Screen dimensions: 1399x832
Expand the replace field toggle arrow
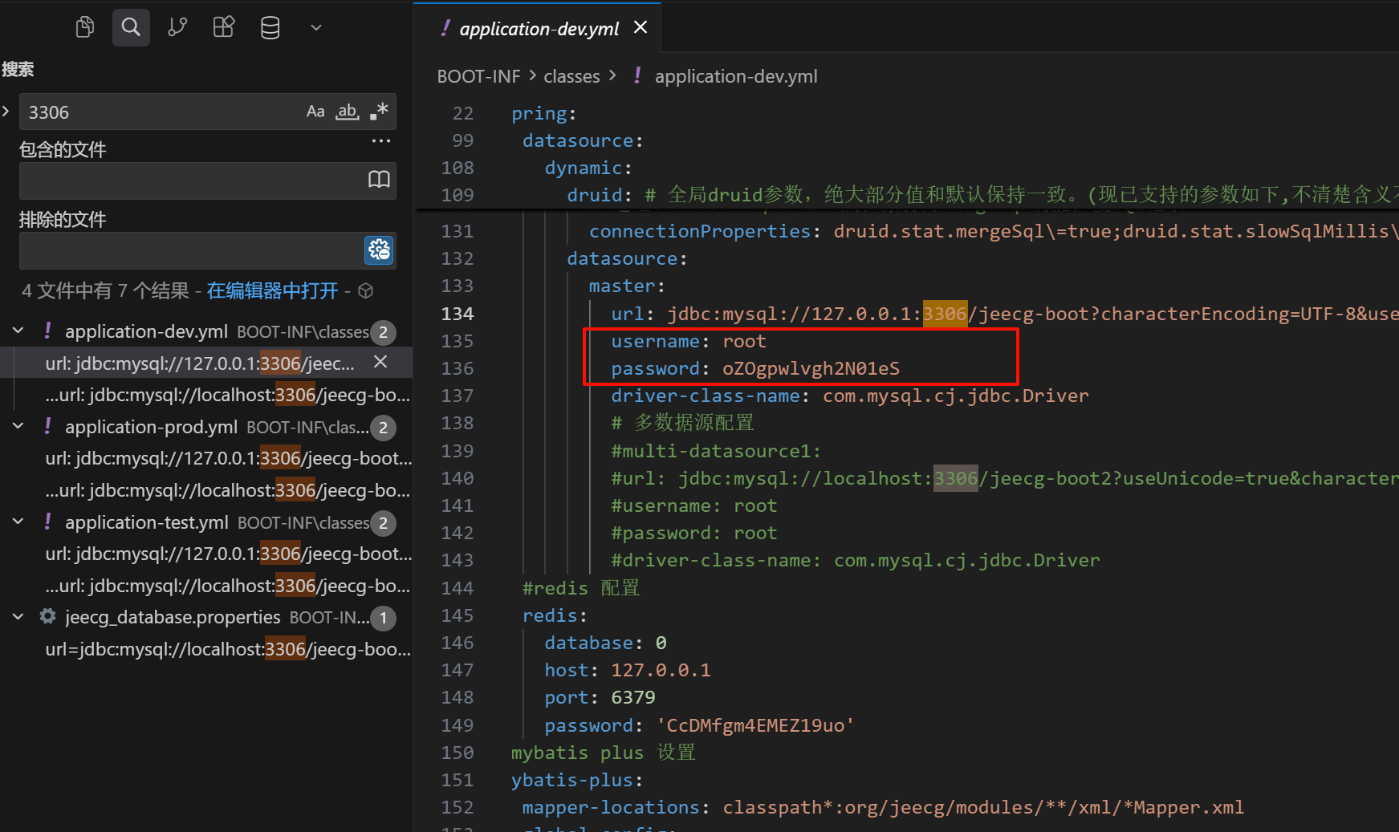click(6, 112)
